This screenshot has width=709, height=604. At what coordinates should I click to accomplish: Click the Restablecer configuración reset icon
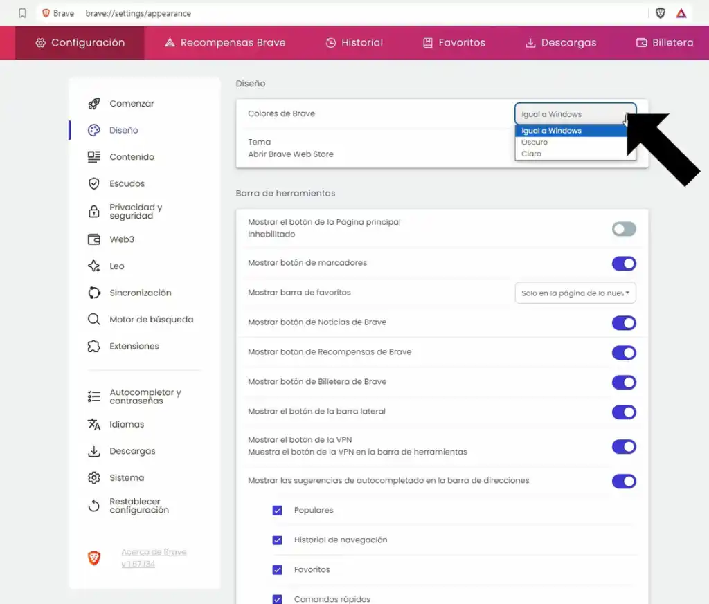[x=93, y=506]
